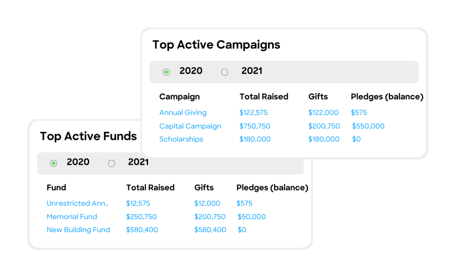
Task: Select 2020 radio in Top Active Campaigns
Action: pos(166,72)
